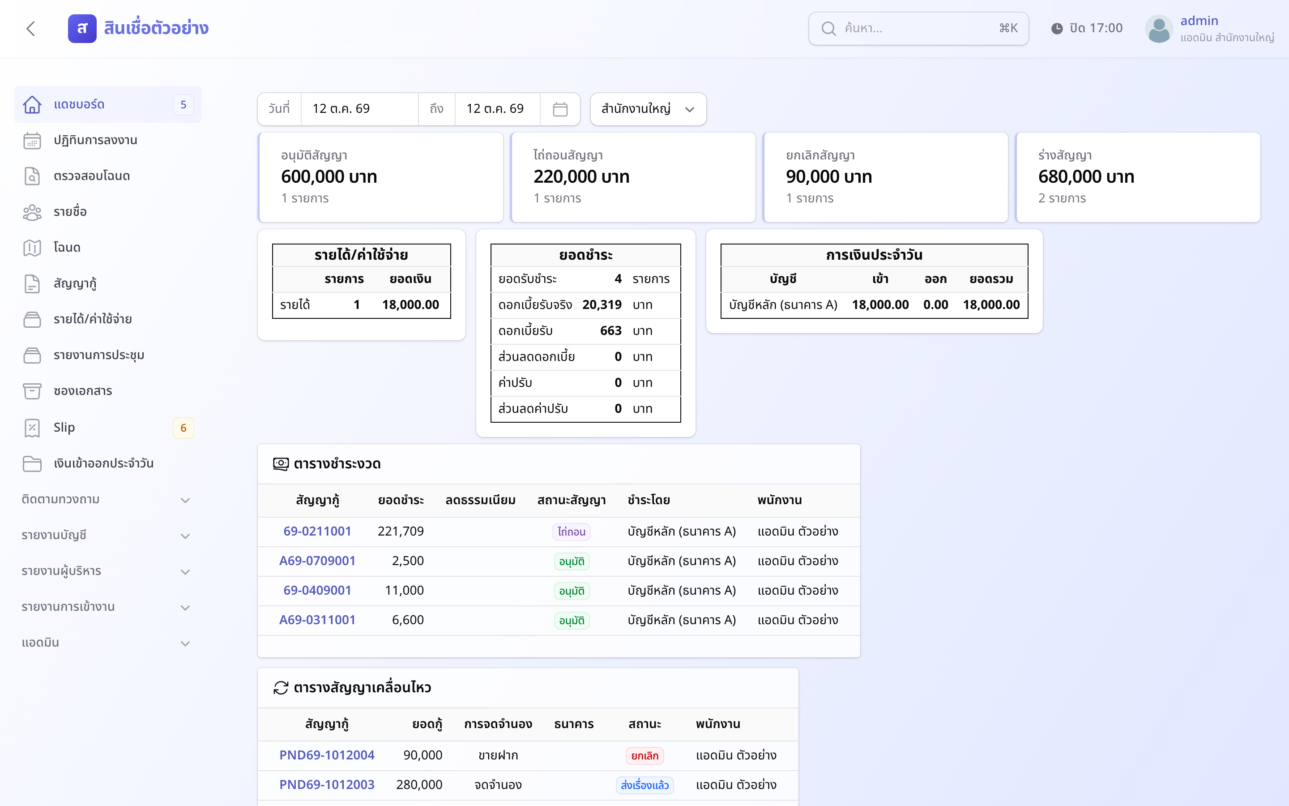Image resolution: width=1289 pixels, height=806 pixels.
Task: Open contract link 69-0211001
Action: (x=317, y=531)
